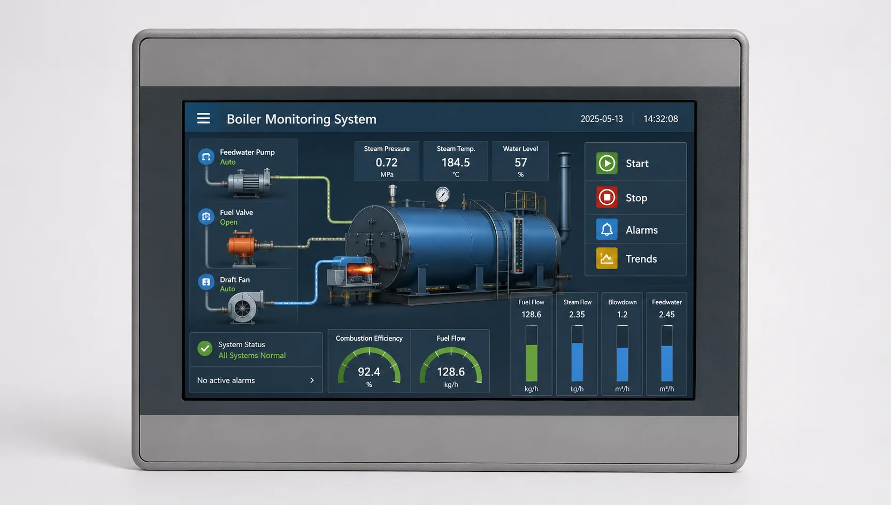Click the Feedwater Pump Auto mode text
Viewport: 891px width, 505px height.
point(228,162)
